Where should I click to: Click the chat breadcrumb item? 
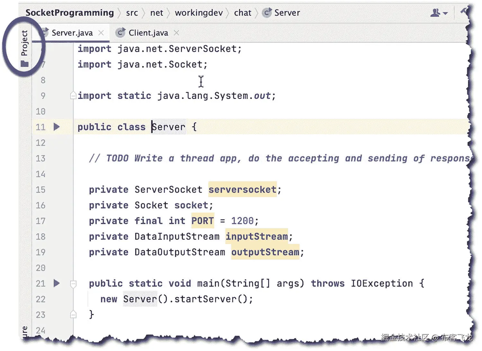point(243,13)
